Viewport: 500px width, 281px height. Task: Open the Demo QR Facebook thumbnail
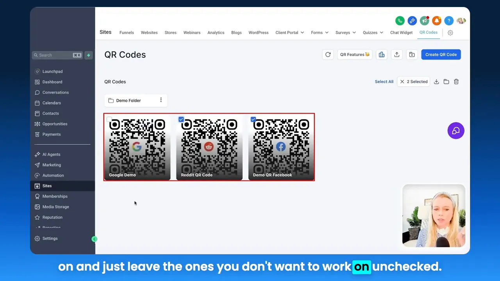(x=281, y=147)
